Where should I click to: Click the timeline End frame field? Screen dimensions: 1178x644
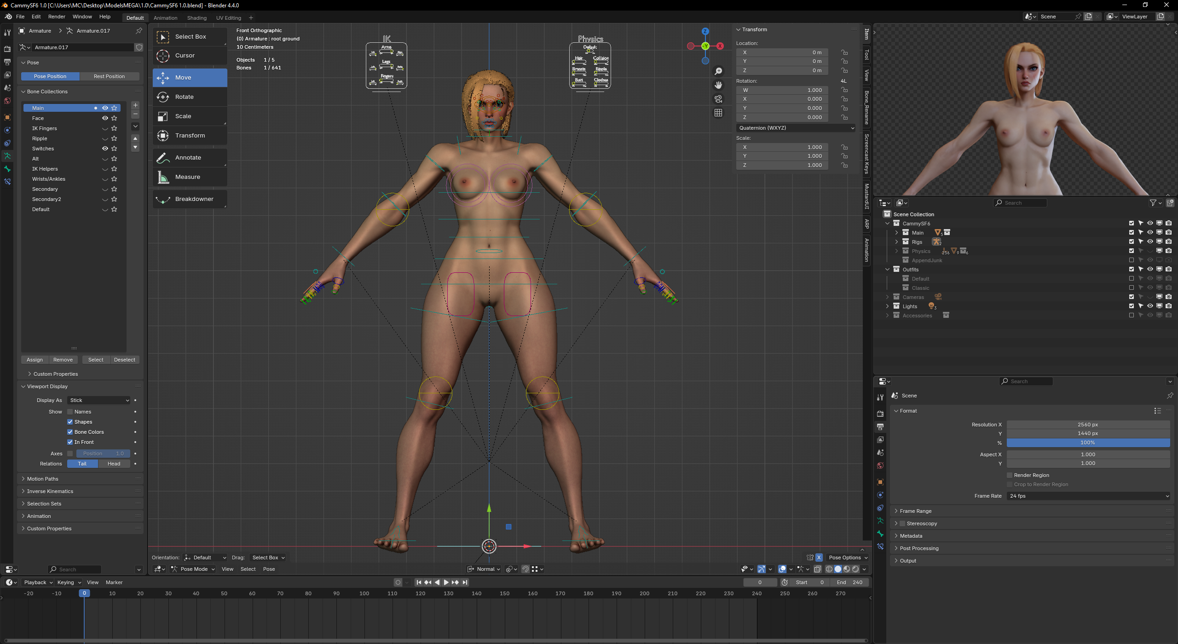click(849, 582)
